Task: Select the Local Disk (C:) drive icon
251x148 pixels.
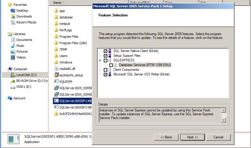Action: pyautogui.click(x=13, y=75)
